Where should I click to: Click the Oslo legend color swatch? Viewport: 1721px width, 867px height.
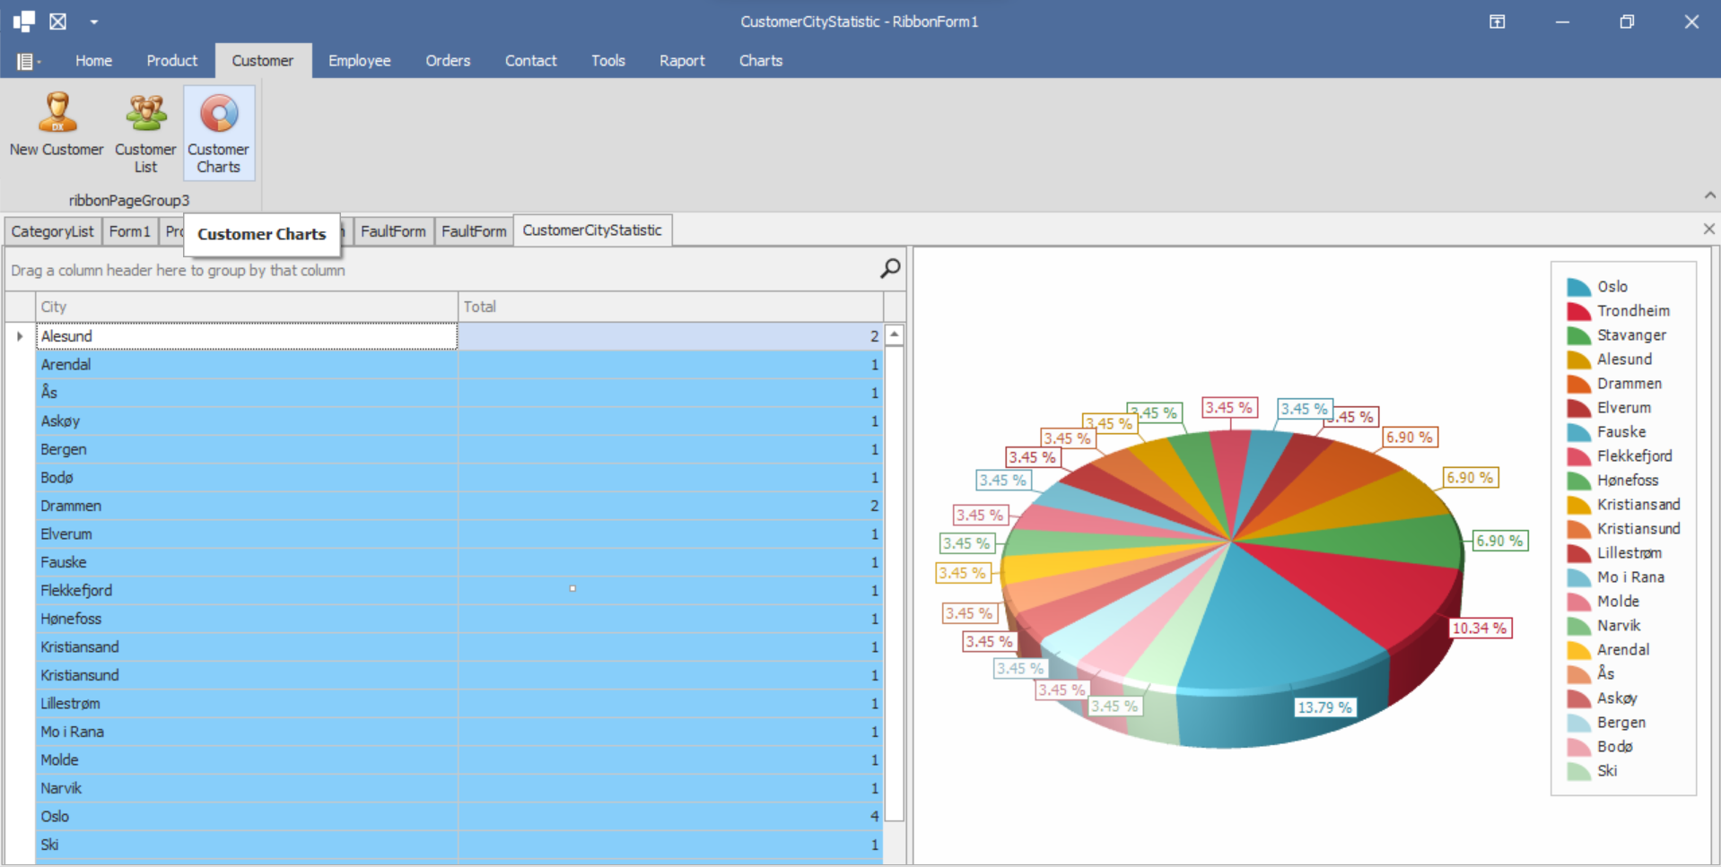click(1578, 287)
